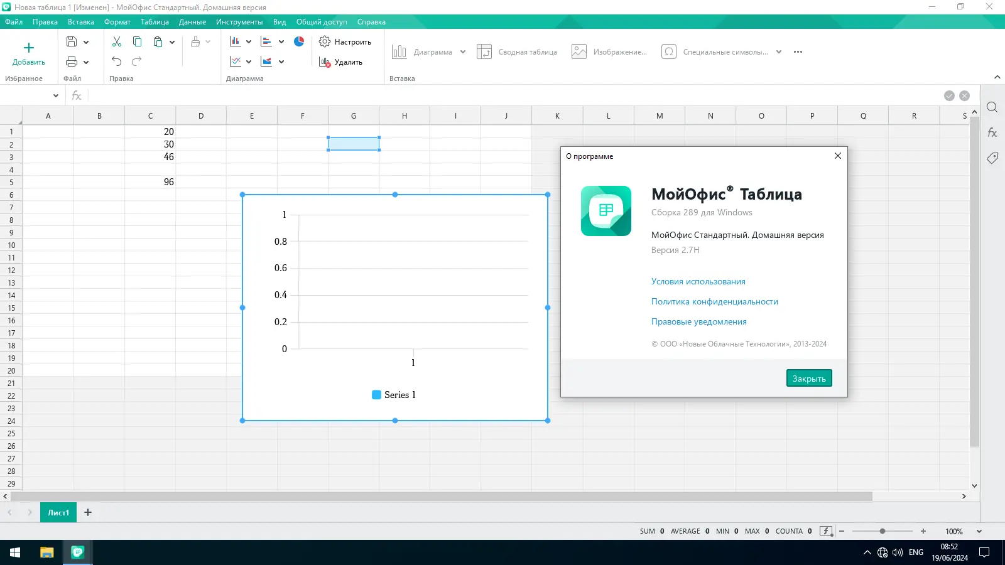Open the Условия использования link
The width and height of the screenshot is (1005, 565).
coord(698,282)
